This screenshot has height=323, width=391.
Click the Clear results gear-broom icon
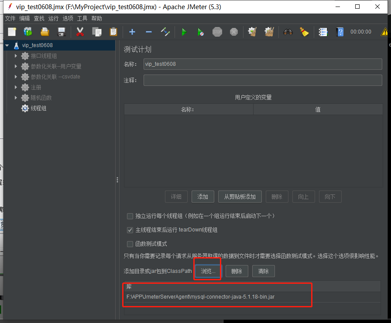point(252,32)
